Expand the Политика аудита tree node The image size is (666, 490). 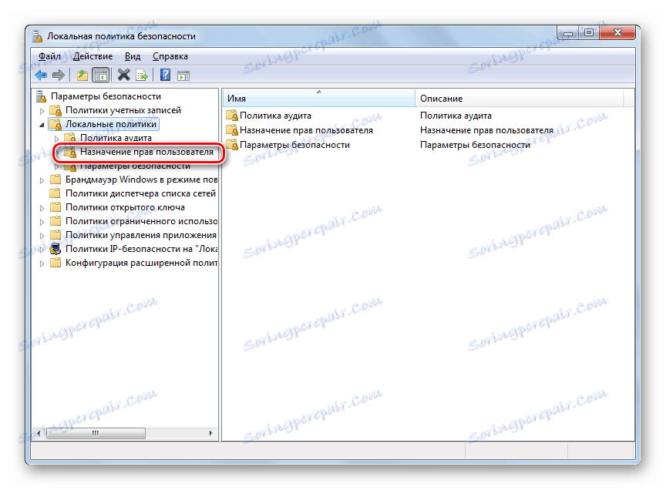56,139
